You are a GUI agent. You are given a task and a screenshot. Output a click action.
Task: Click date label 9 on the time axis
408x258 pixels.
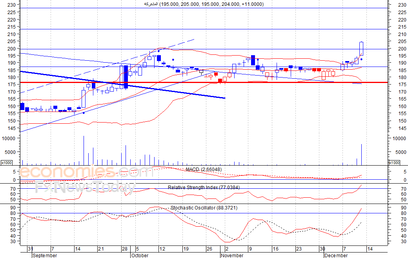point(250,249)
